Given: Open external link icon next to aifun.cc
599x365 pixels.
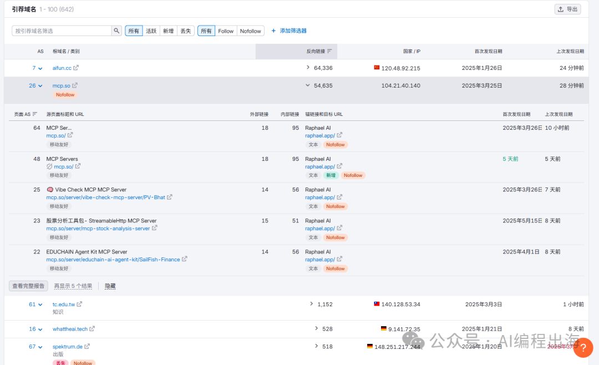Looking at the screenshot, I should click(x=76, y=68).
